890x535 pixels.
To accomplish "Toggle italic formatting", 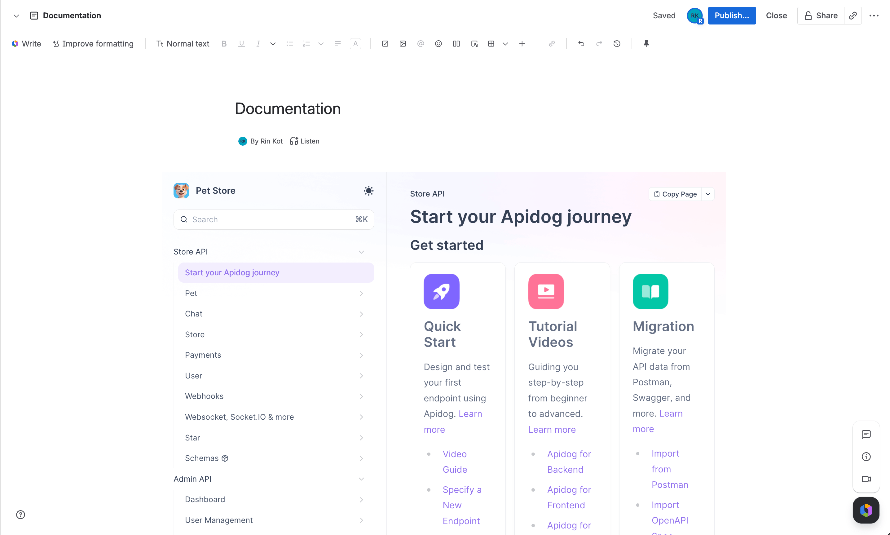I will (258, 44).
